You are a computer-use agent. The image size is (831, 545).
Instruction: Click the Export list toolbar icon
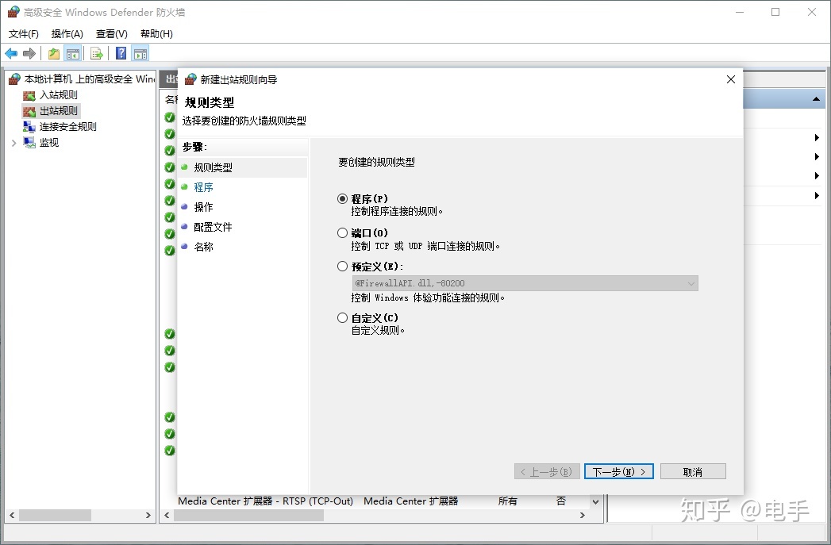pyautogui.click(x=97, y=53)
